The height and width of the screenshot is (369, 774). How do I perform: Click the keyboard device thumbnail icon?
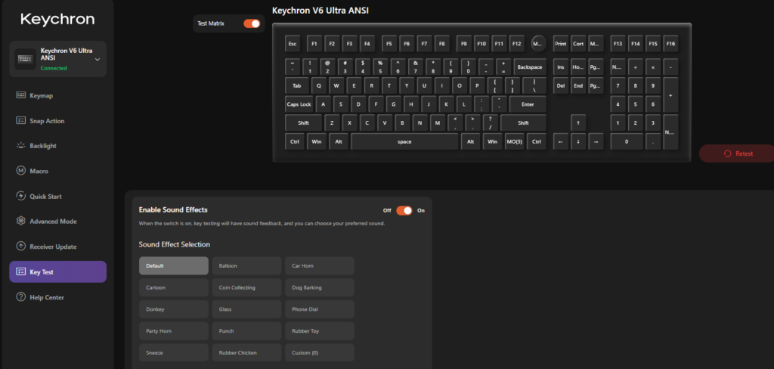click(25, 59)
